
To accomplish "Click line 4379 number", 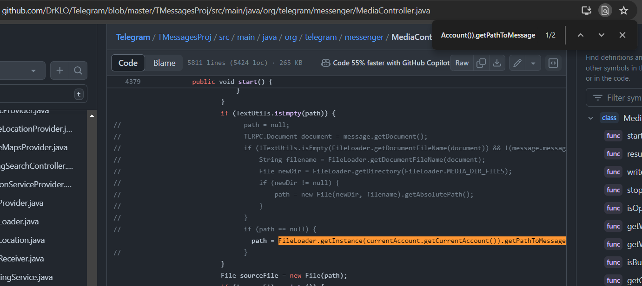I will [133, 82].
